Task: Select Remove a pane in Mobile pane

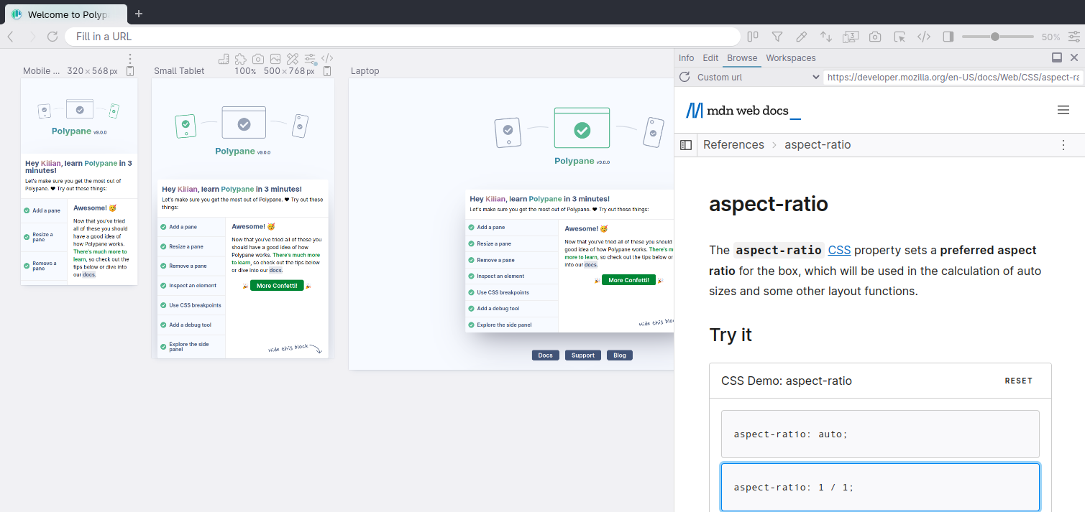Action: 44,264
